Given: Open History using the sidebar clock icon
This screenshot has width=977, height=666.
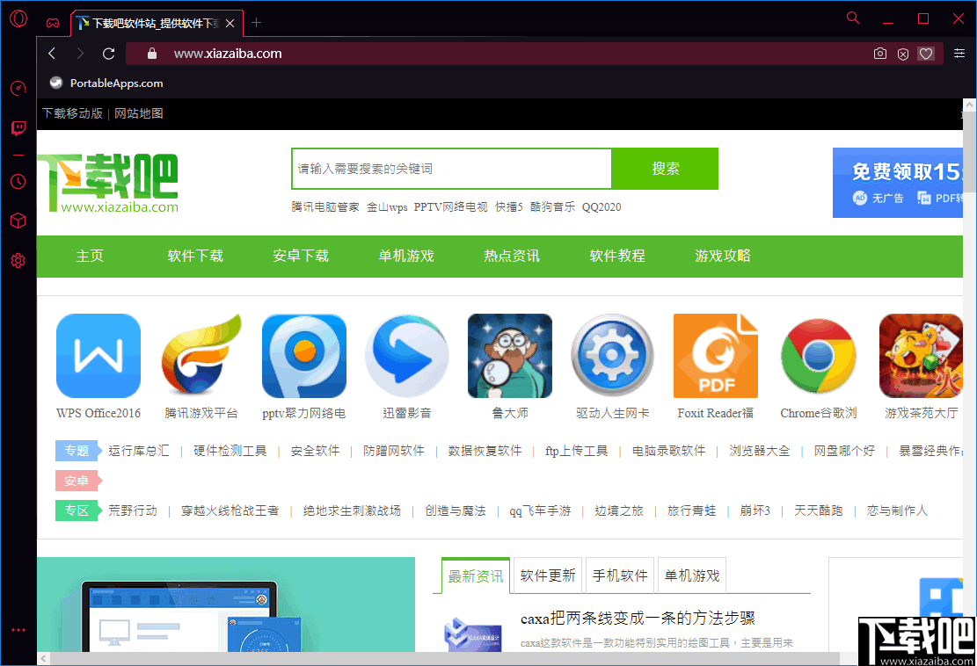Looking at the screenshot, I should pyautogui.click(x=18, y=181).
